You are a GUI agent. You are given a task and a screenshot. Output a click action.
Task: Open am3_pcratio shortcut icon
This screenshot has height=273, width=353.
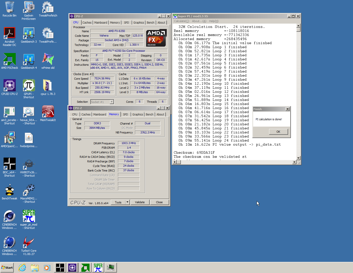pos(9,115)
